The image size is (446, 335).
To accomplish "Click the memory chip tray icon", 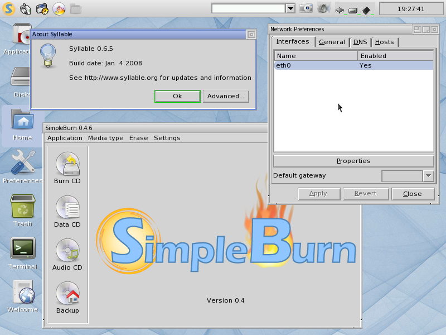I will (367, 11).
